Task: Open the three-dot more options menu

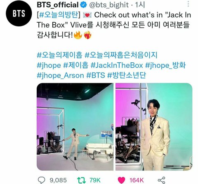Action: tap(188, 3)
